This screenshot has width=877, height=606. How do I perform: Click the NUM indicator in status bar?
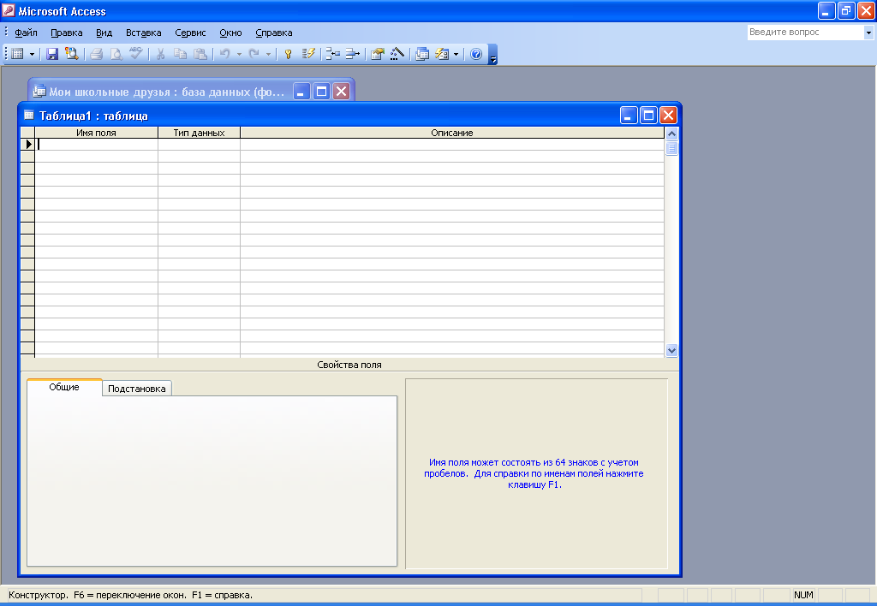(803, 595)
